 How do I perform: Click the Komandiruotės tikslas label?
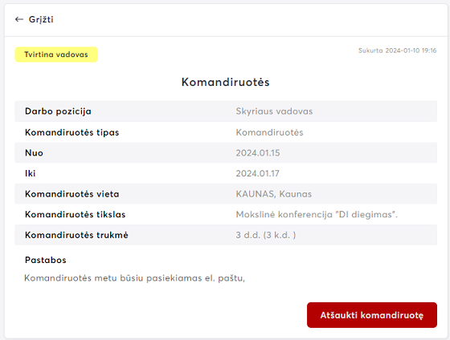point(76,215)
